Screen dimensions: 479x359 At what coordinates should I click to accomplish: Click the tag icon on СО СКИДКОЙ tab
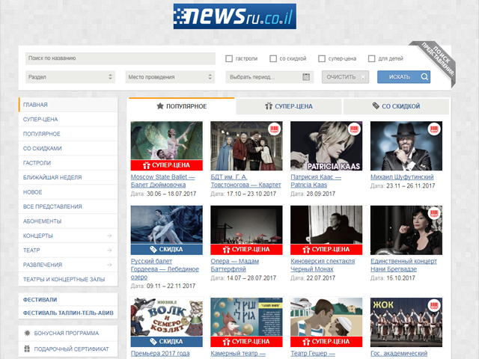pyautogui.click(x=376, y=105)
